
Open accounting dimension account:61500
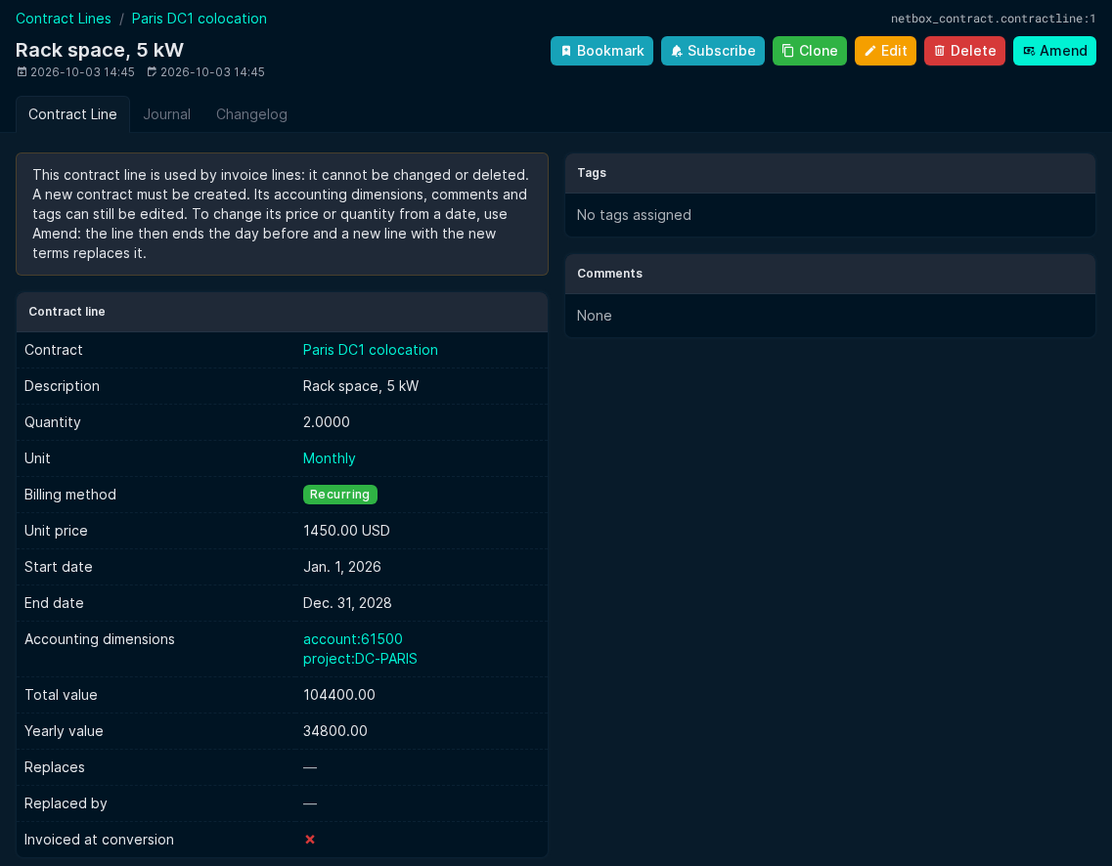pos(352,639)
